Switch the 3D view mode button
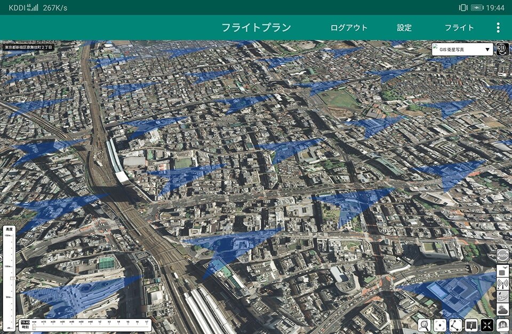 [502, 49]
